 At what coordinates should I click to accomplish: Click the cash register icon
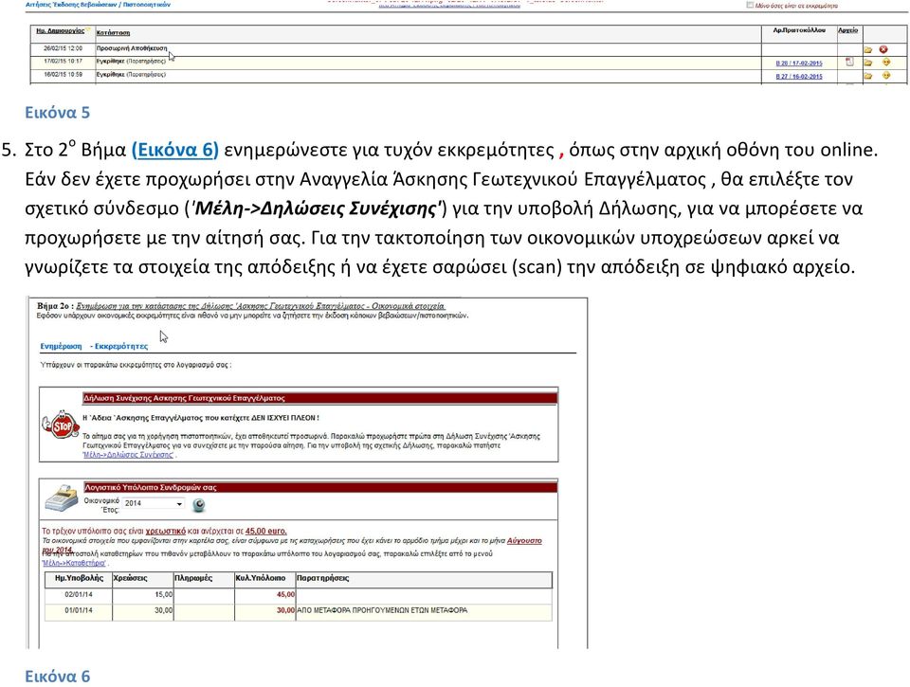coord(63,499)
